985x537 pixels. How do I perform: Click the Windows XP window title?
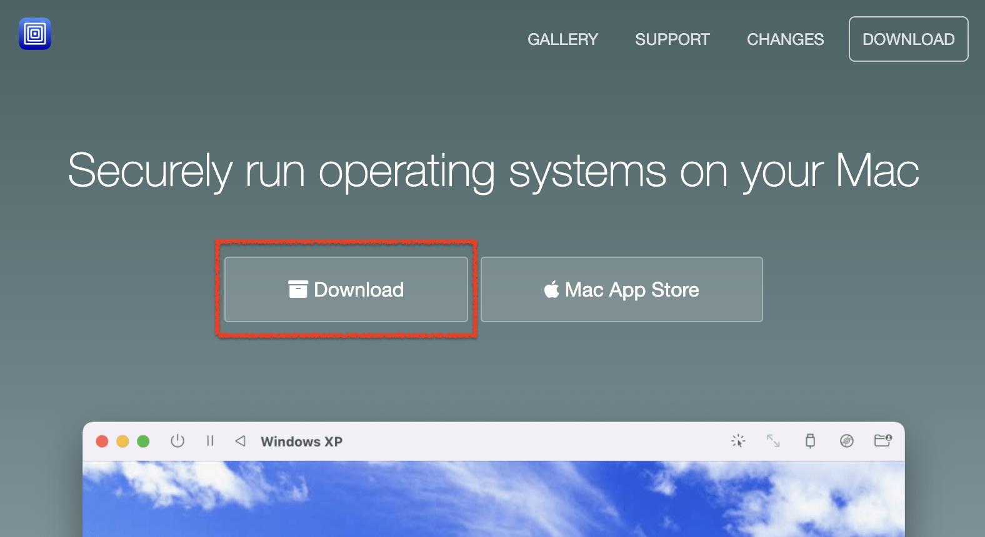[x=301, y=441]
